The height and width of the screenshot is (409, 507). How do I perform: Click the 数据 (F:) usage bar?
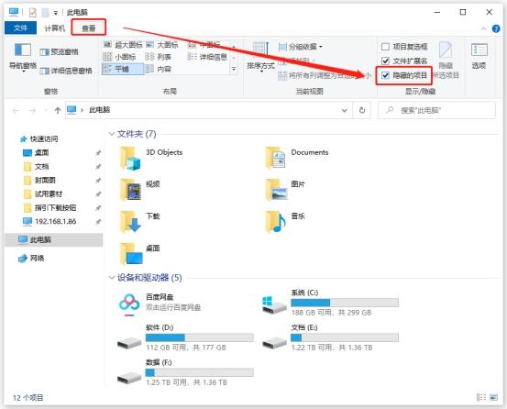(x=200, y=372)
